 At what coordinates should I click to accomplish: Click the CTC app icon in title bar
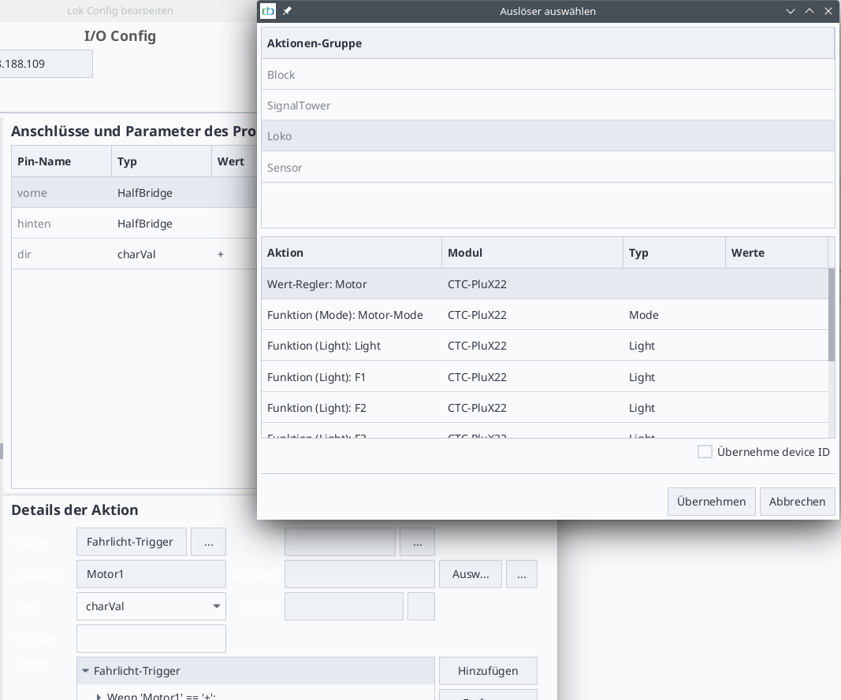(269, 11)
